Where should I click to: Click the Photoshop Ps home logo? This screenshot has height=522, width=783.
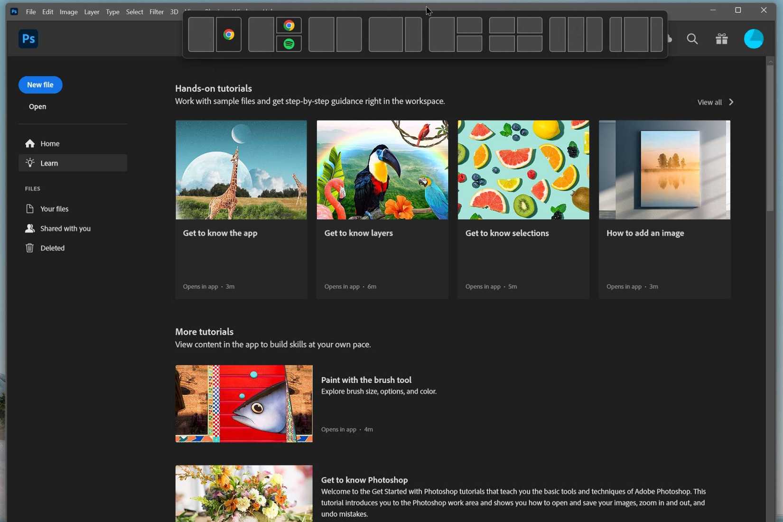tap(28, 38)
